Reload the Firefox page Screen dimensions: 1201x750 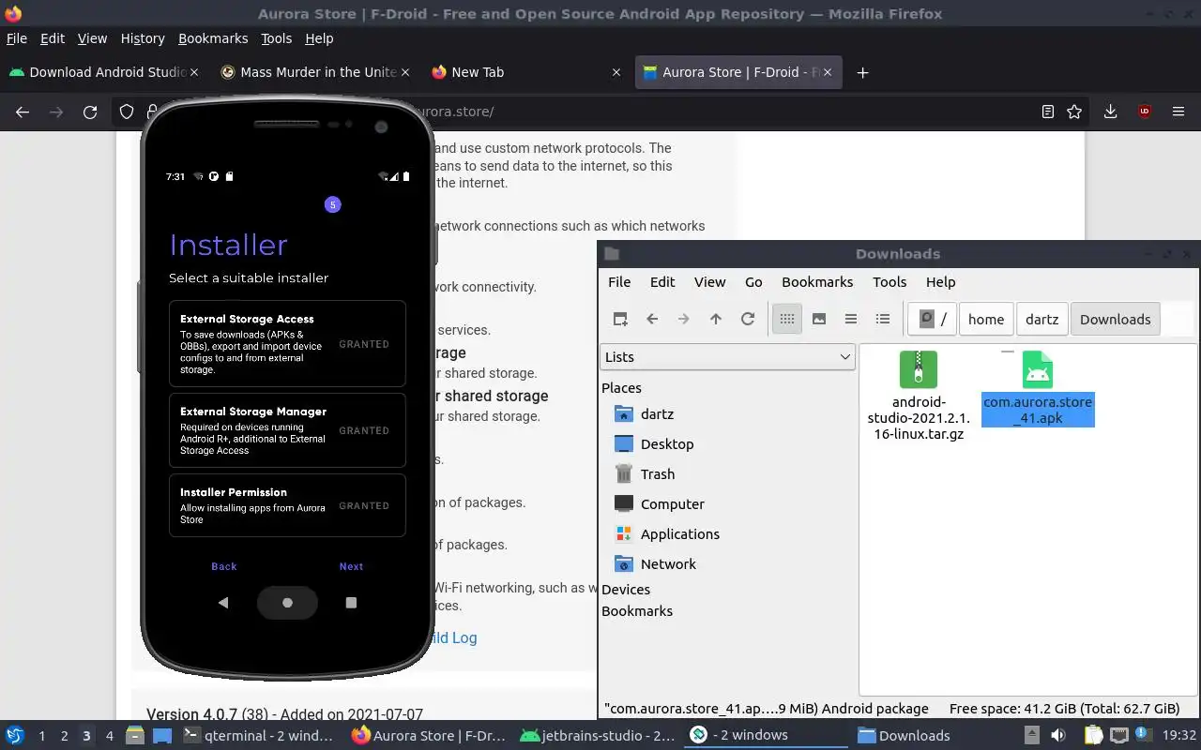[90, 112]
